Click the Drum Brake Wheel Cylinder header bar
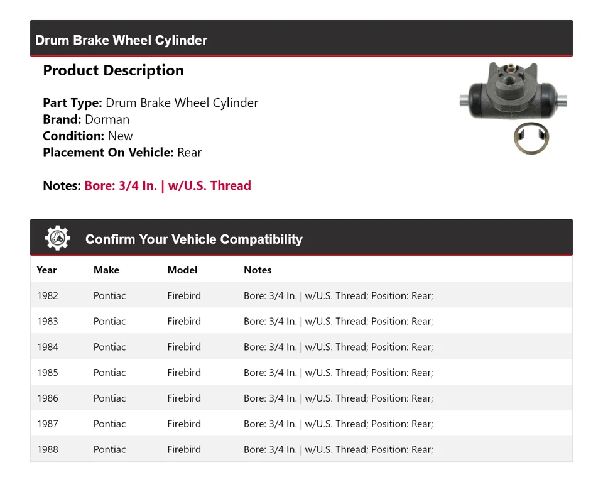Viewport: 603px width, 482px height. point(301,40)
